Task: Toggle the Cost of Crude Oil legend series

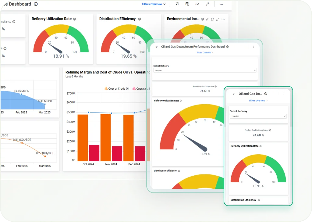Action: 117,89
